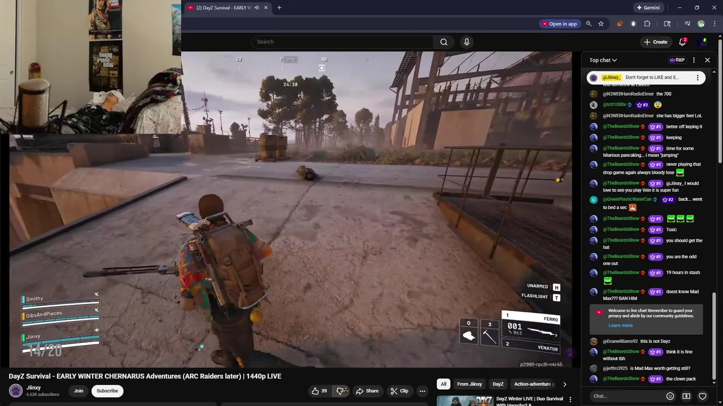Click Open in app button
Screen dimensions: 723x406
tap(559, 24)
